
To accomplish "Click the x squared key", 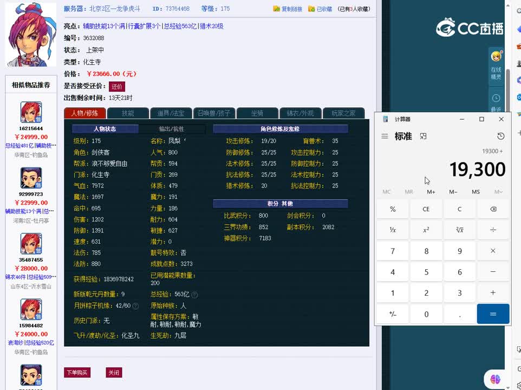I will pyautogui.click(x=426, y=230).
